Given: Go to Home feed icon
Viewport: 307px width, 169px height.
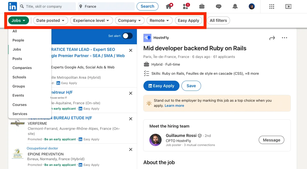Looking at the screenshot, I should click(x=169, y=6).
